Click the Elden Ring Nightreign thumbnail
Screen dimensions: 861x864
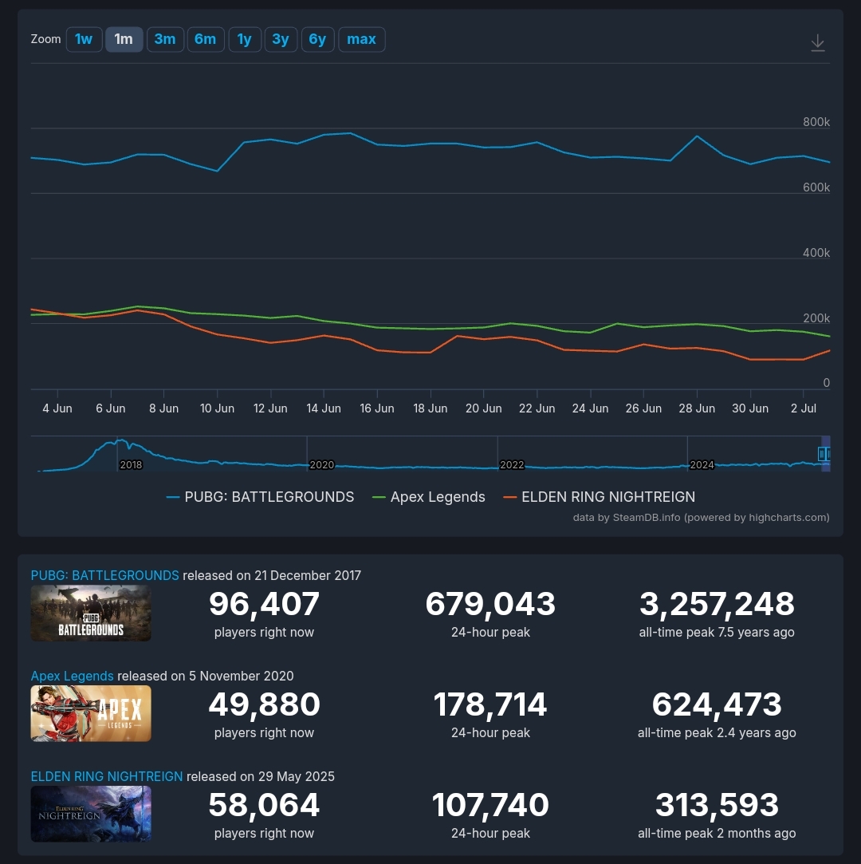point(91,814)
